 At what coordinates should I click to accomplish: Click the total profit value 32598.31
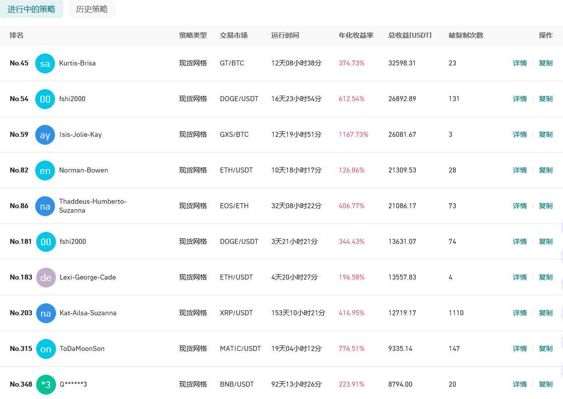402,63
